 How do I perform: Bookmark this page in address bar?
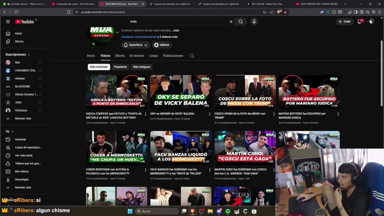point(69,12)
